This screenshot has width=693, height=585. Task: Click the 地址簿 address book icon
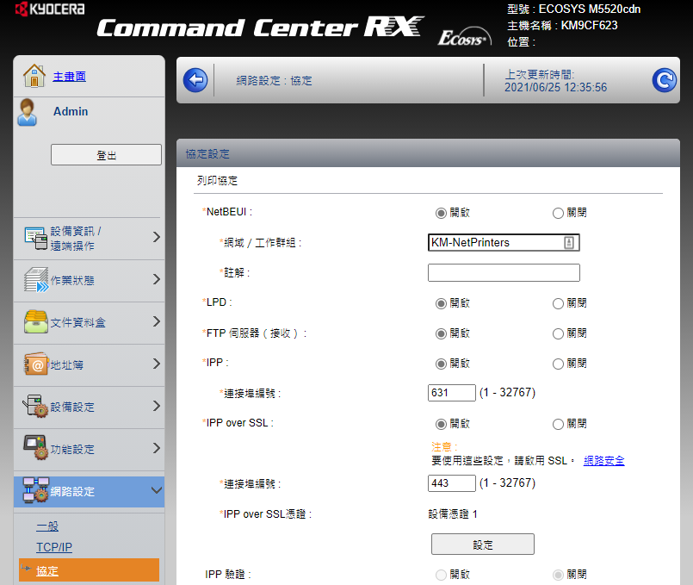coord(34,364)
